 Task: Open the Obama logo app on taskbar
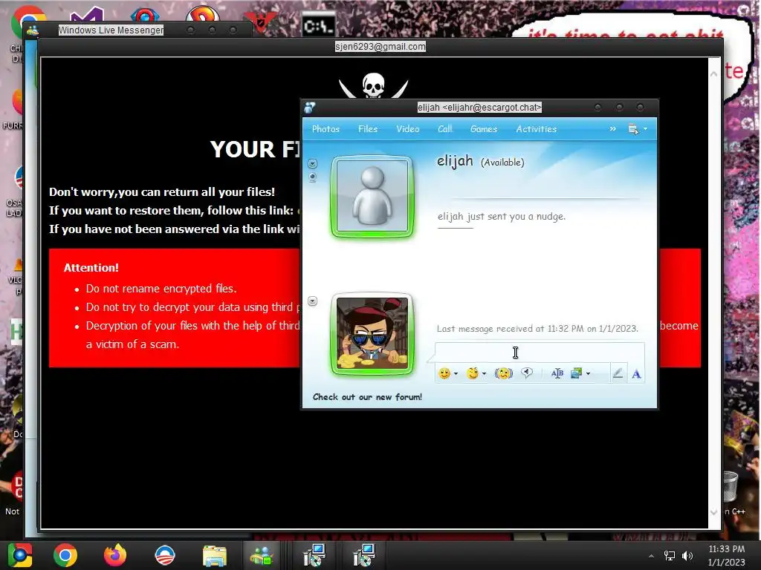[x=164, y=555]
